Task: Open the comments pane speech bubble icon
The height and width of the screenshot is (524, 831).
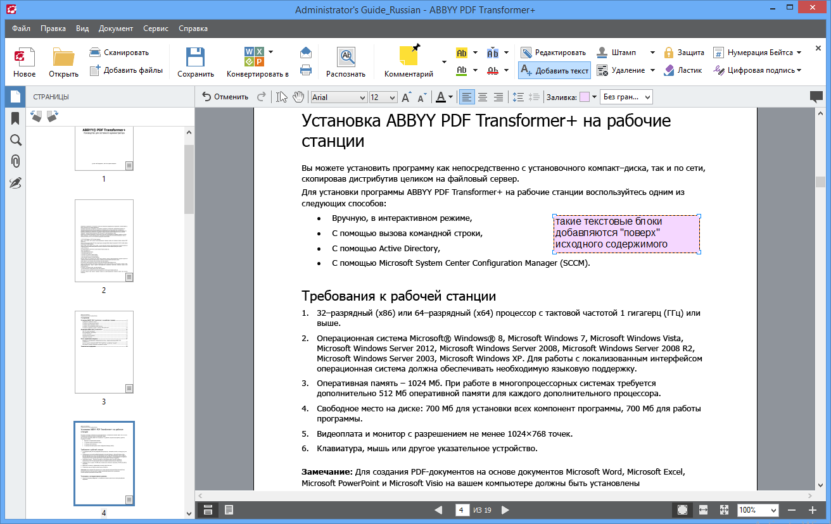Action: 816,97
